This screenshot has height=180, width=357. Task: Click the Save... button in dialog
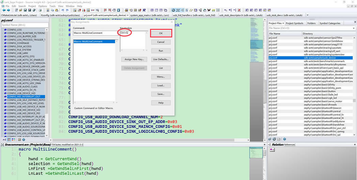pyautogui.click(x=161, y=94)
